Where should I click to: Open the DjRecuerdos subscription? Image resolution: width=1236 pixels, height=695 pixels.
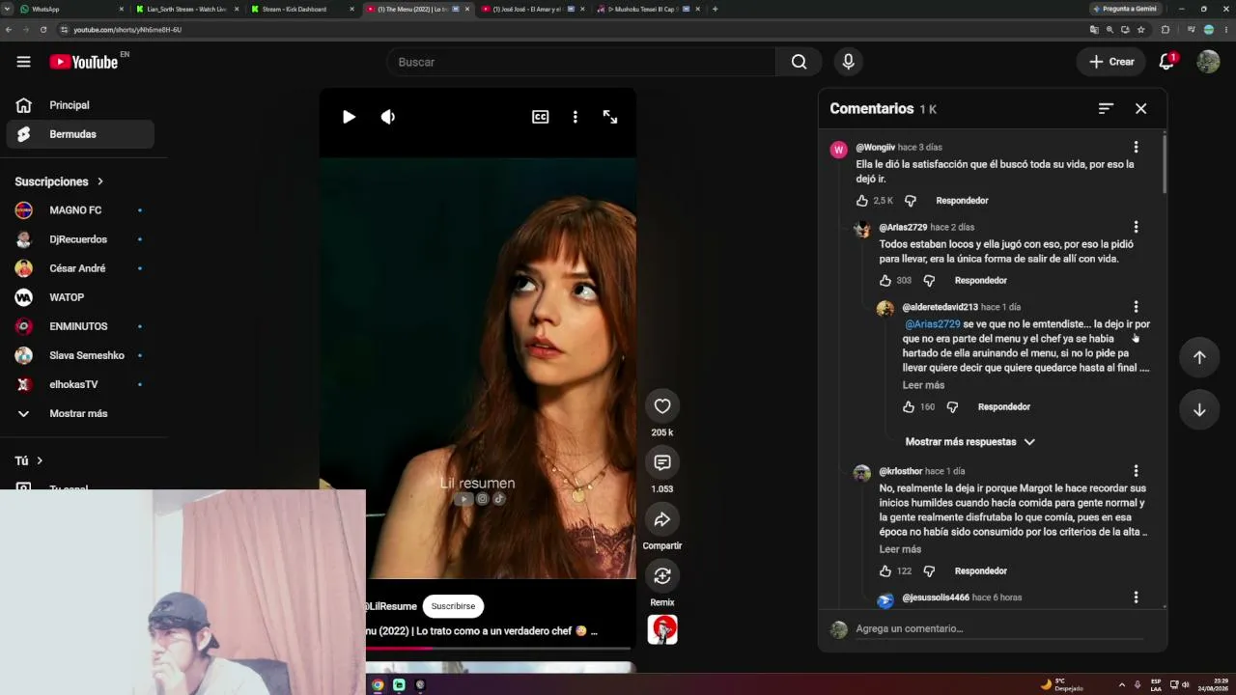(x=80, y=239)
